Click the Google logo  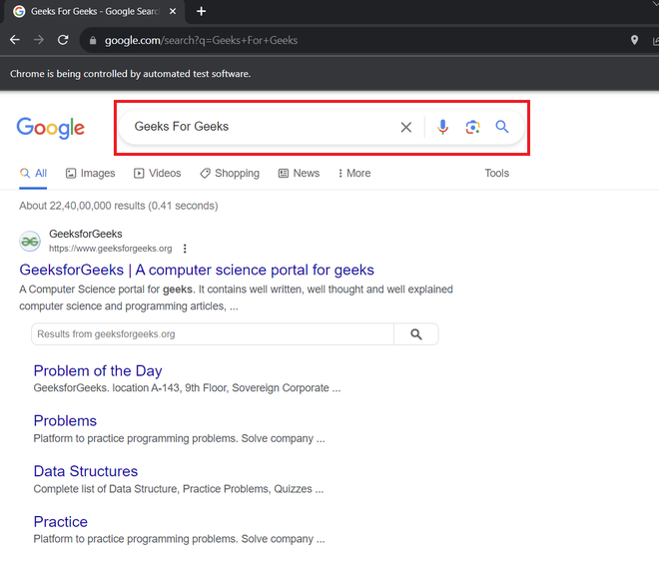point(50,128)
